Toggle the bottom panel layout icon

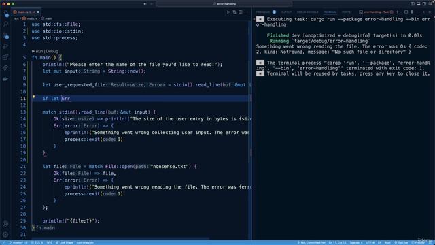tap(419, 4)
